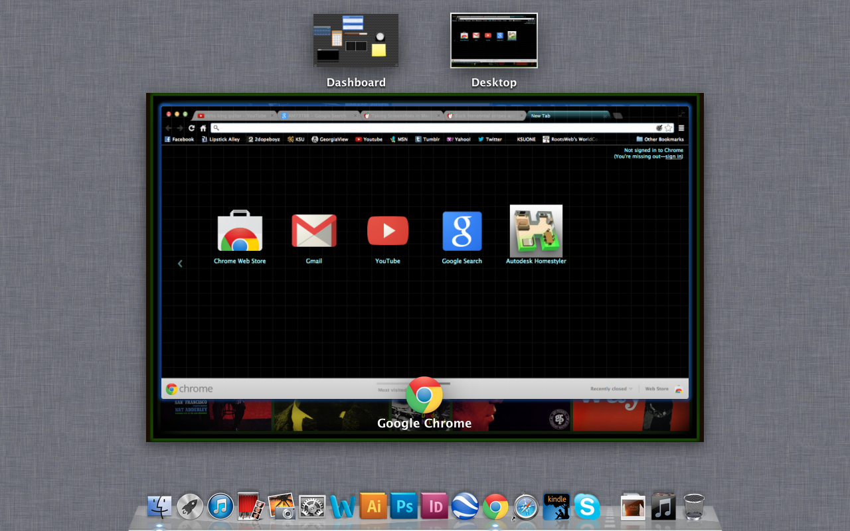850x531 pixels.
Task: Open the Tumblr bookmark
Action: tap(428, 139)
